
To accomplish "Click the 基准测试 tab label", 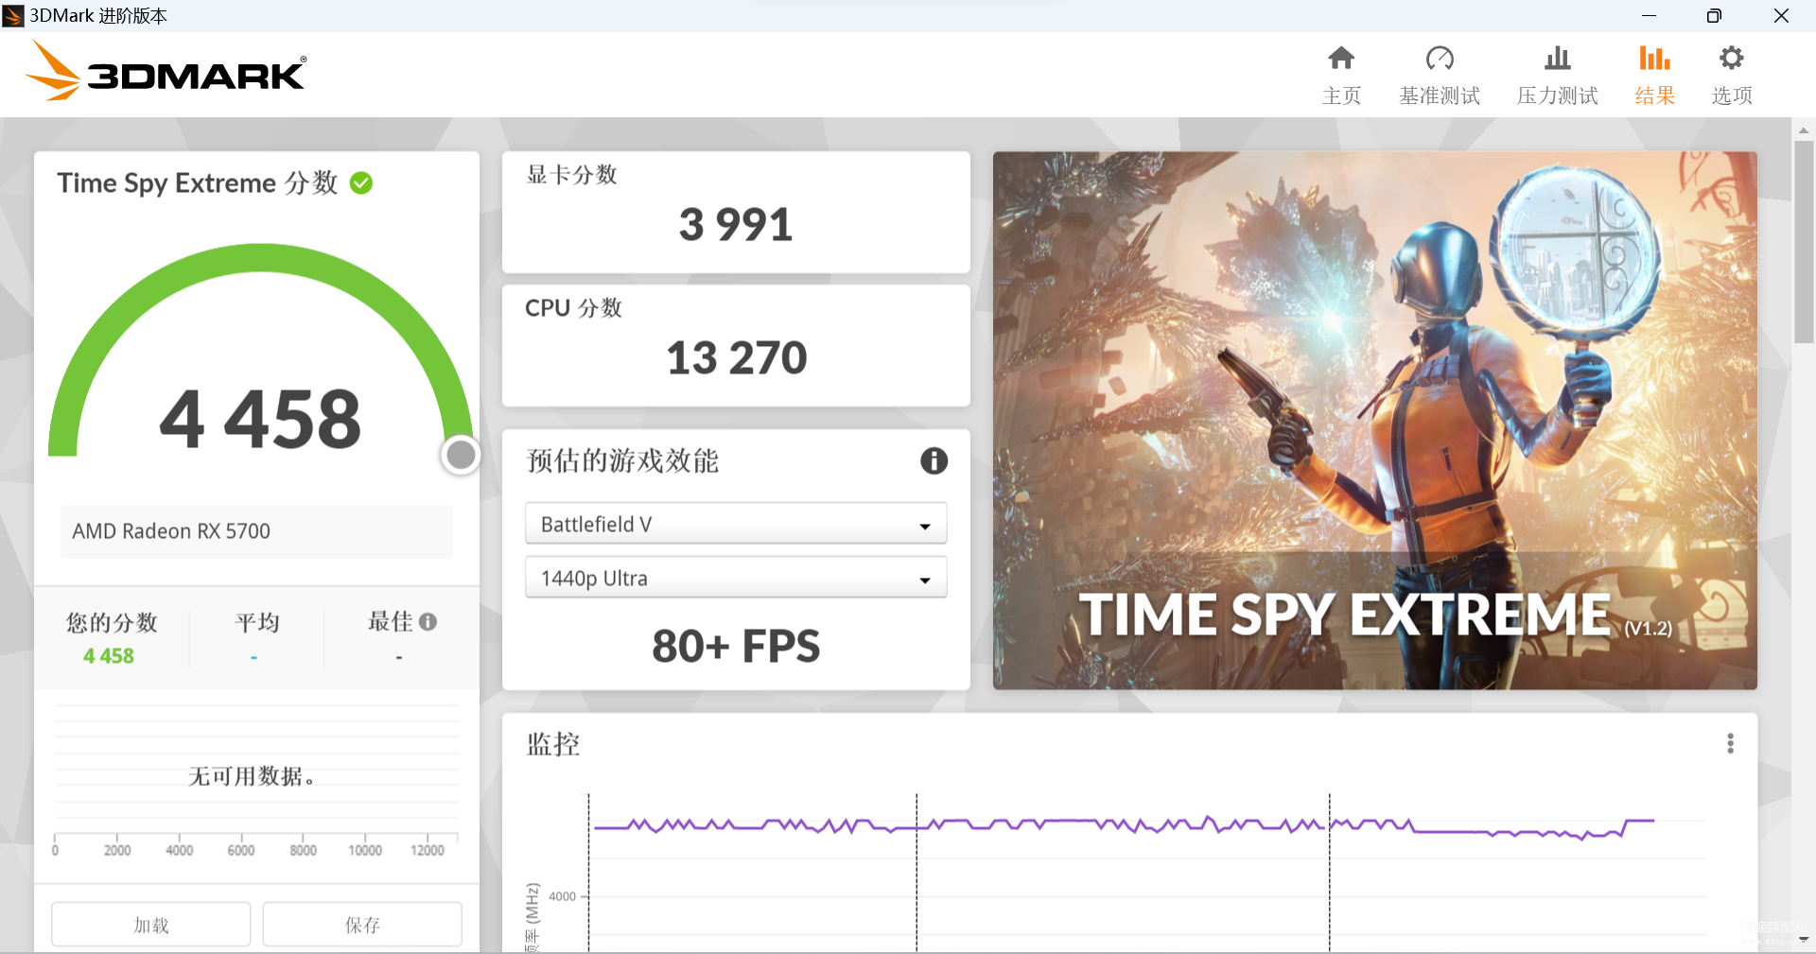I will click(x=1440, y=95).
